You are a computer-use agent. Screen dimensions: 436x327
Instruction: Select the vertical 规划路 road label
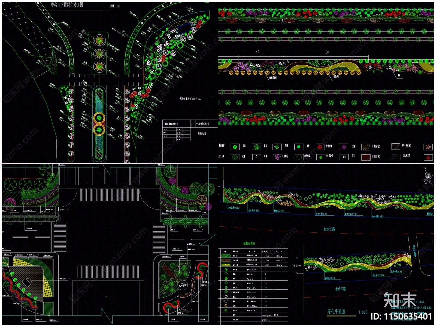(415, 250)
